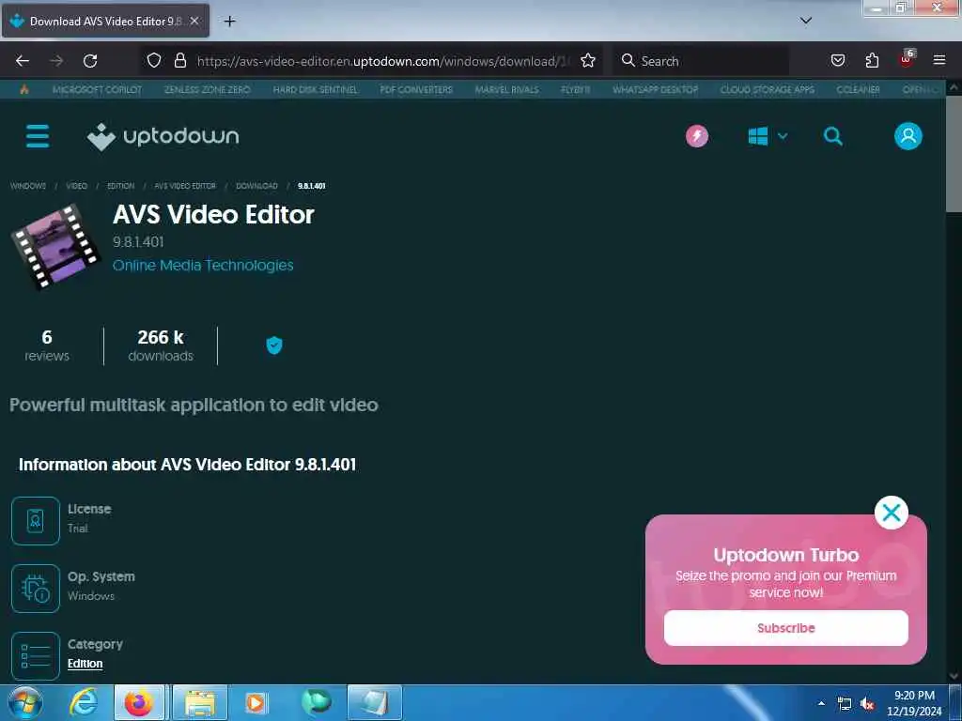Click the Uptodown search magnifier icon
Image resolution: width=962 pixels, height=721 pixels.
[x=832, y=136]
